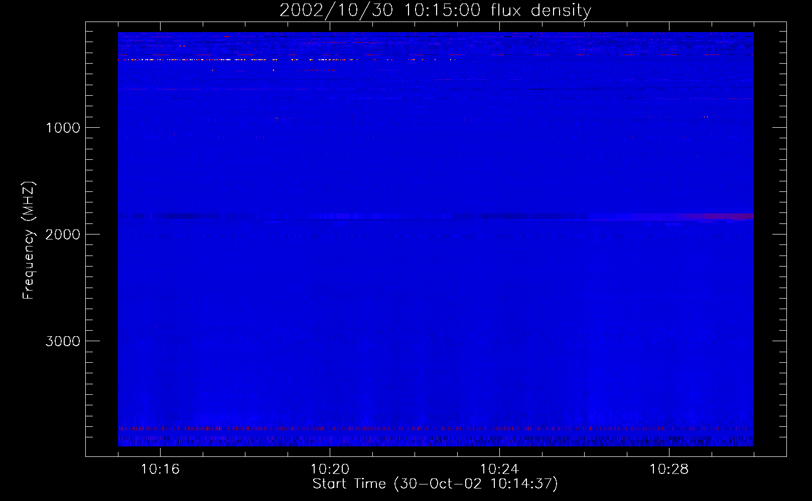Click the "10:20" time tick label

[x=330, y=469]
